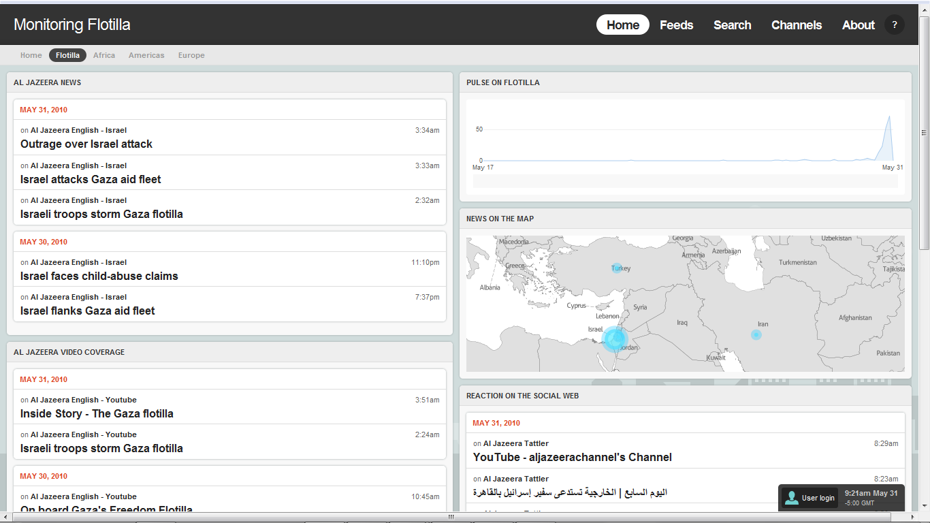Open 'Inside Story - The Gaza flotilla' video

[x=97, y=413]
